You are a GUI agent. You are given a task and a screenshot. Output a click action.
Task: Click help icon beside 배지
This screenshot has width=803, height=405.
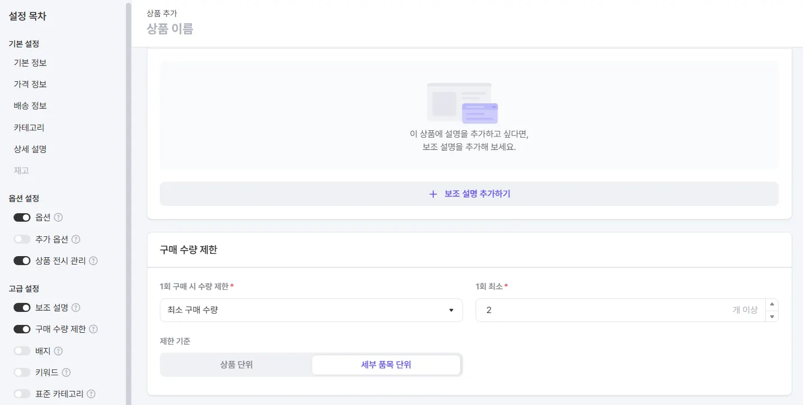[58, 351]
